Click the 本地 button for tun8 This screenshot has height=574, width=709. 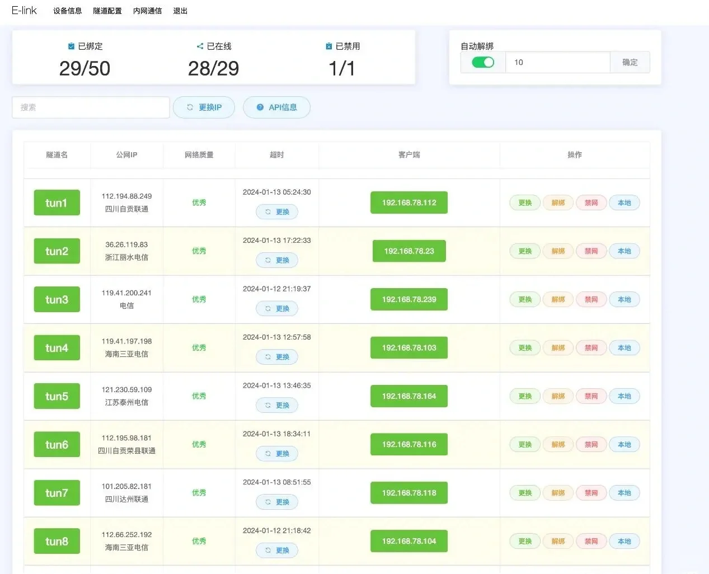click(x=624, y=541)
